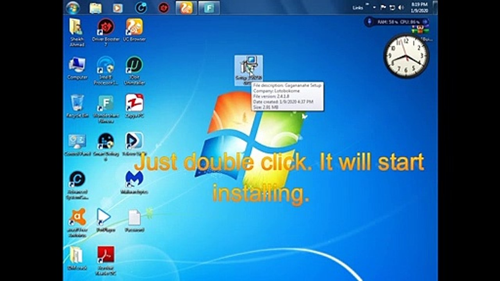Select the Advanced SystemCare desktop shortcut
Viewport: 500px width, 281px height.
pos(77,185)
